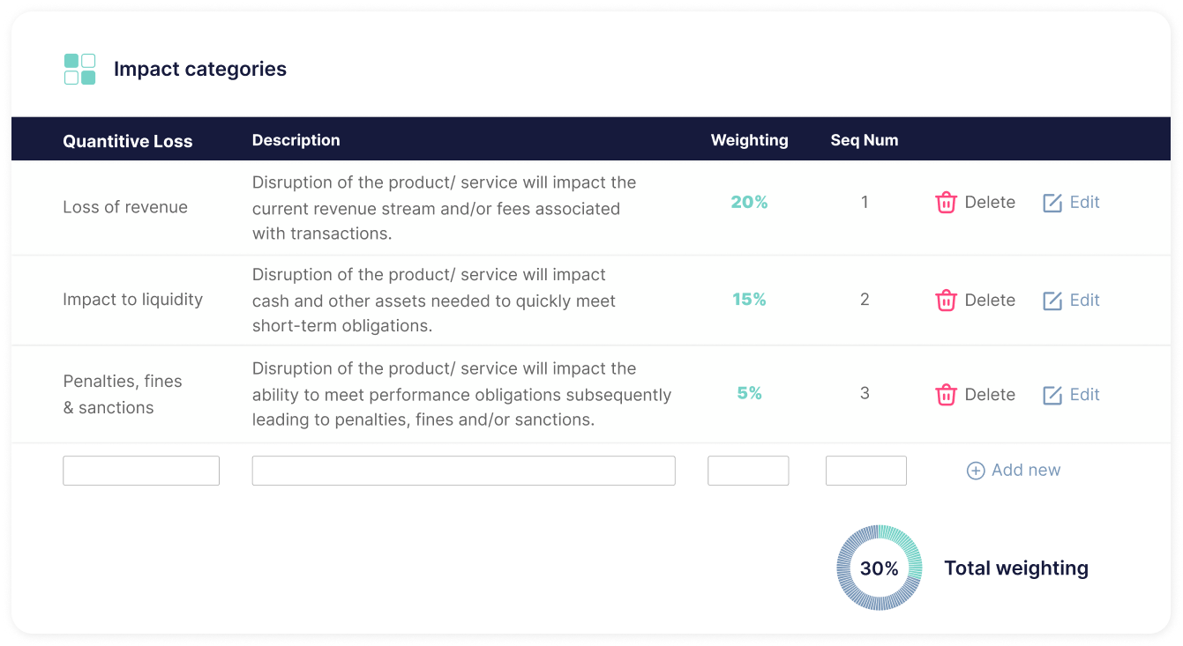Select the Edit action on the Loss of revenue row
This screenshot has height=646, width=1183.
1071,202
